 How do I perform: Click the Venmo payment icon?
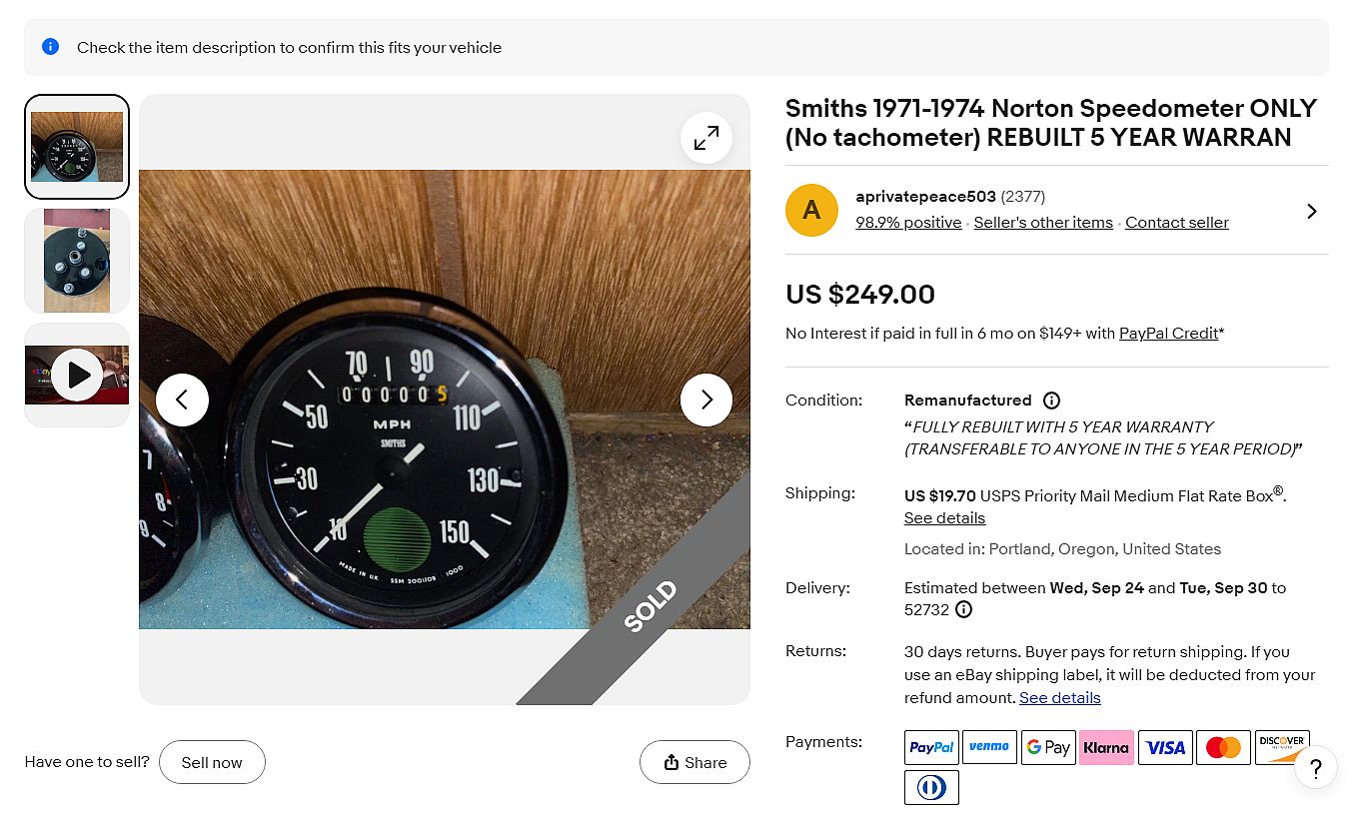point(989,747)
